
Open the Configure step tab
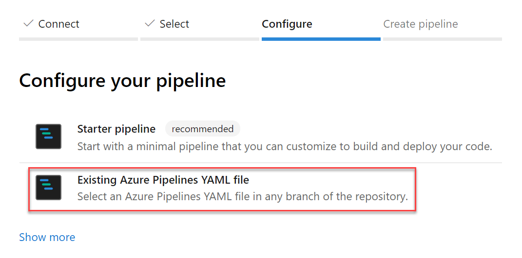click(287, 24)
